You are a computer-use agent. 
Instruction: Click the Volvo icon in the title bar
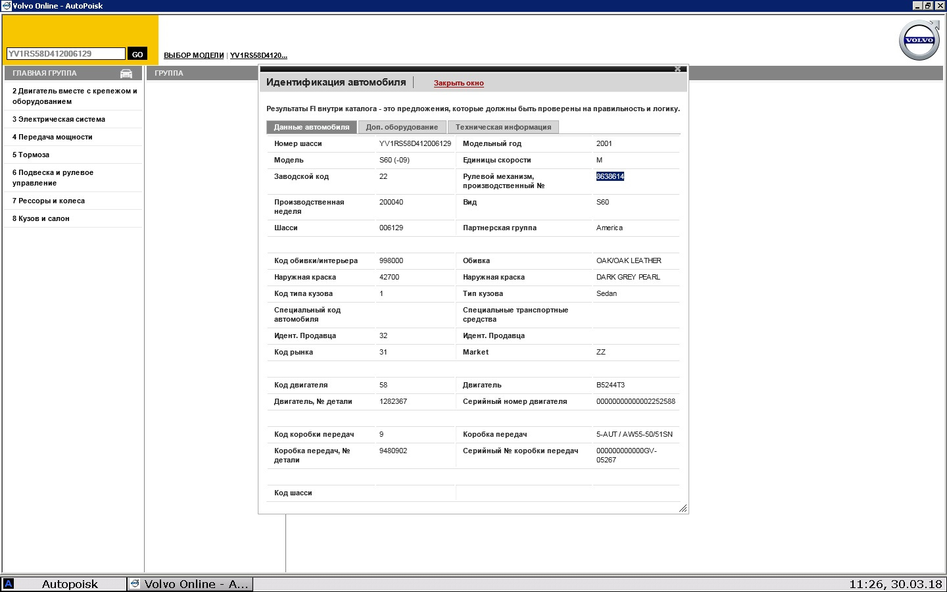coord(7,5)
